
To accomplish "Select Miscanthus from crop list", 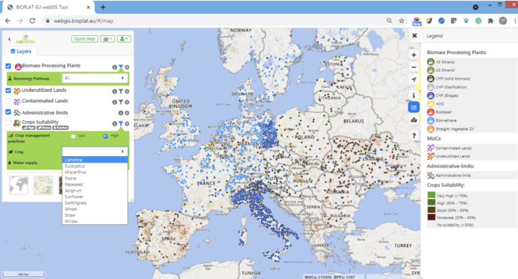I will 95,172.
